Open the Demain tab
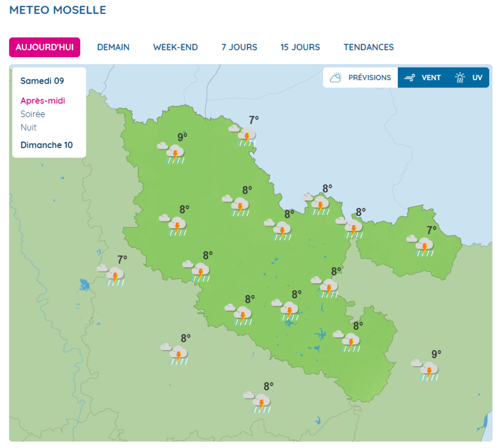This screenshot has height=448, width=501. tap(113, 47)
